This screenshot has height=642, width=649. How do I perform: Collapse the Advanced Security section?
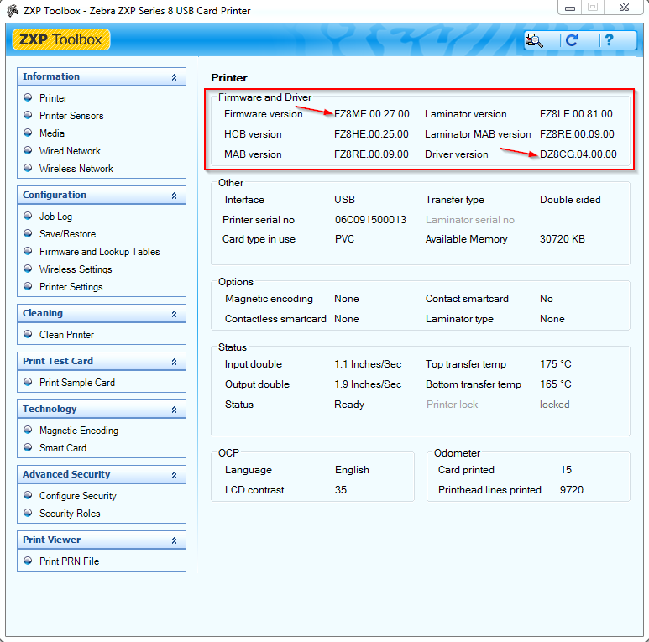tap(174, 475)
